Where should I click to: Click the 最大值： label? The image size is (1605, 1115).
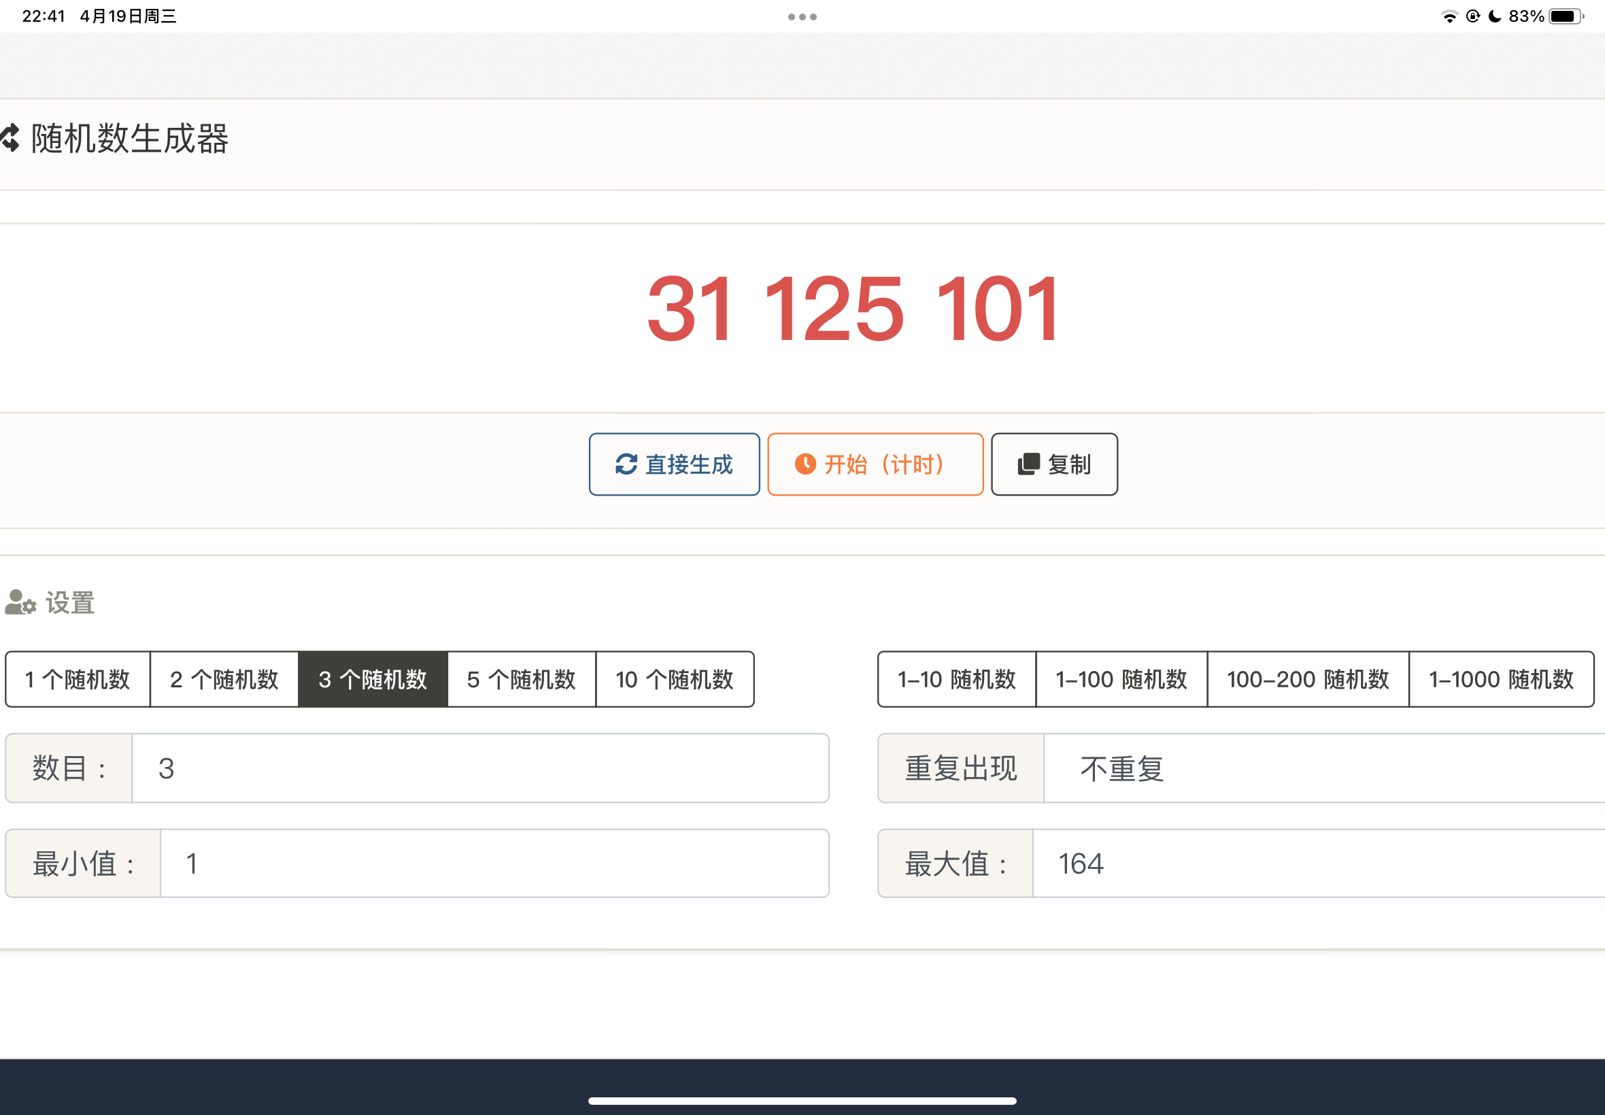click(955, 863)
